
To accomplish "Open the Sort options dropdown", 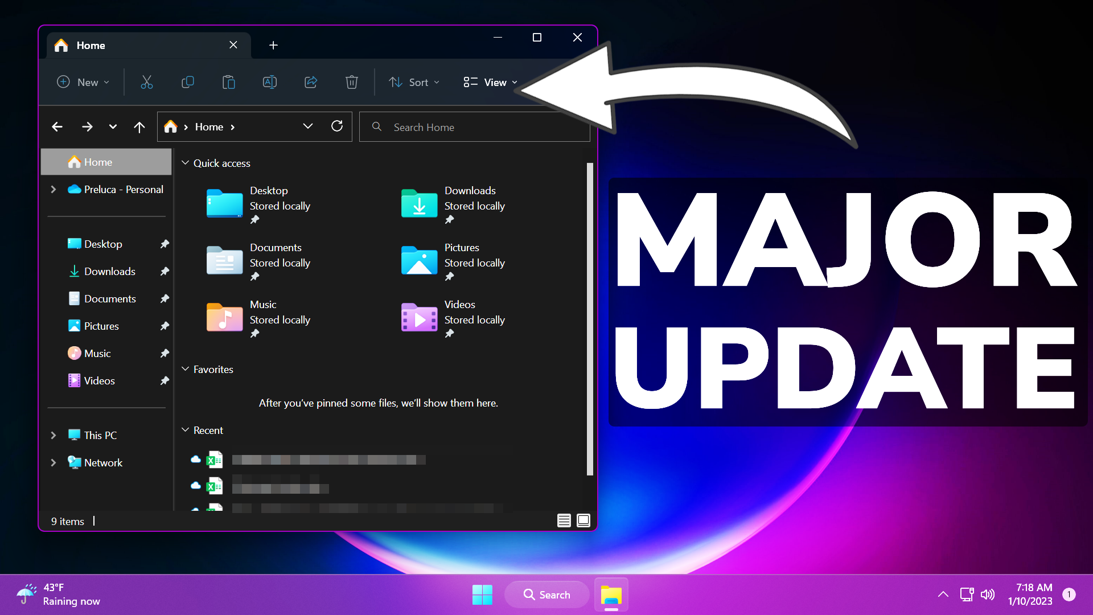I will click(414, 82).
